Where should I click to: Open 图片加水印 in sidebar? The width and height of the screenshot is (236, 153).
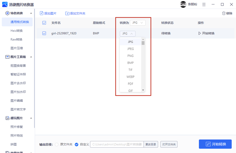pyautogui.click(x=18, y=92)
